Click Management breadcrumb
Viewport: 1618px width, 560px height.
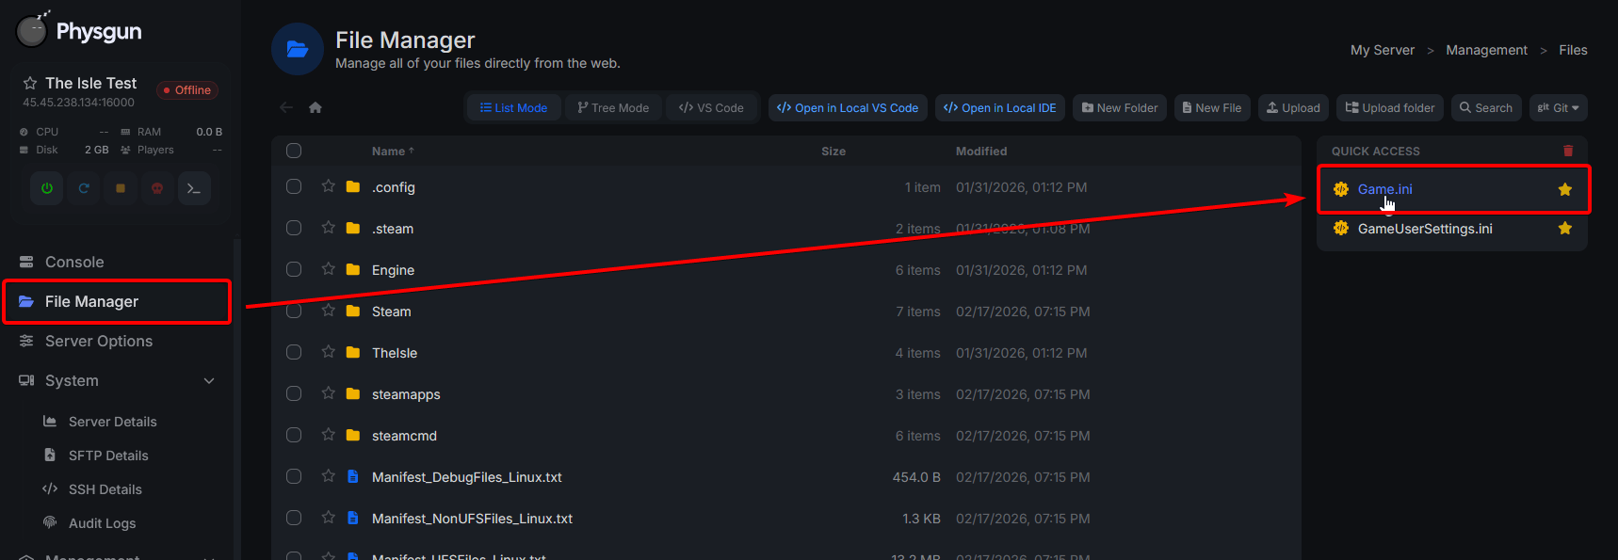[1487, 50]
